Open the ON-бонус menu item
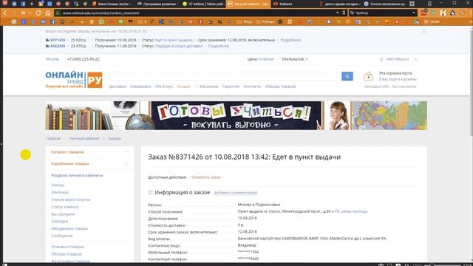 (164, 86)
